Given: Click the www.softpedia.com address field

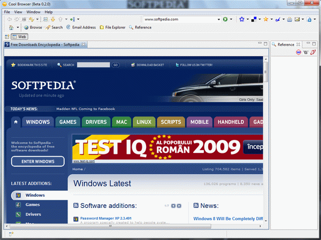Looking at the screenshot, I should click(180, 19).
